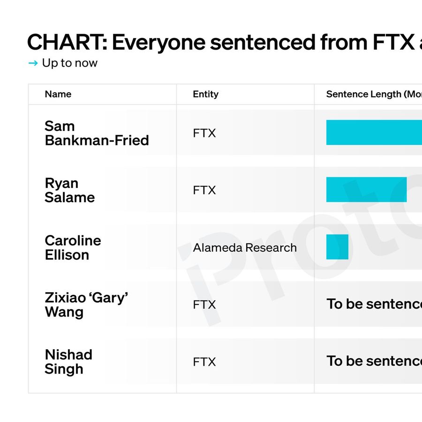Click the 'Alameda Research' entity cell

[244, 248]
